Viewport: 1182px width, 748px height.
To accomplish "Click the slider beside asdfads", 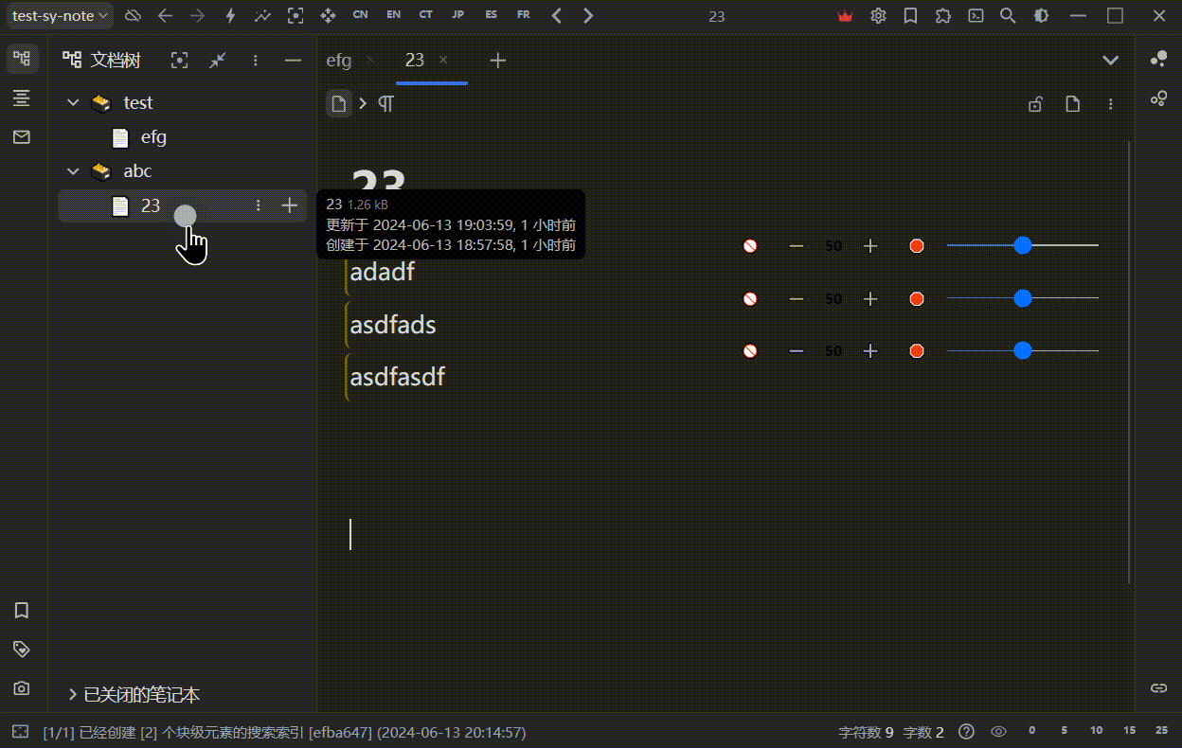I will click(1023, 298).
